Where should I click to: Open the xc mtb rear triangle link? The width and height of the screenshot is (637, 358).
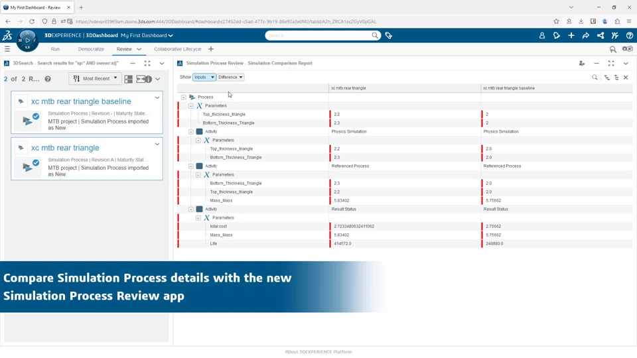(65, 148)
